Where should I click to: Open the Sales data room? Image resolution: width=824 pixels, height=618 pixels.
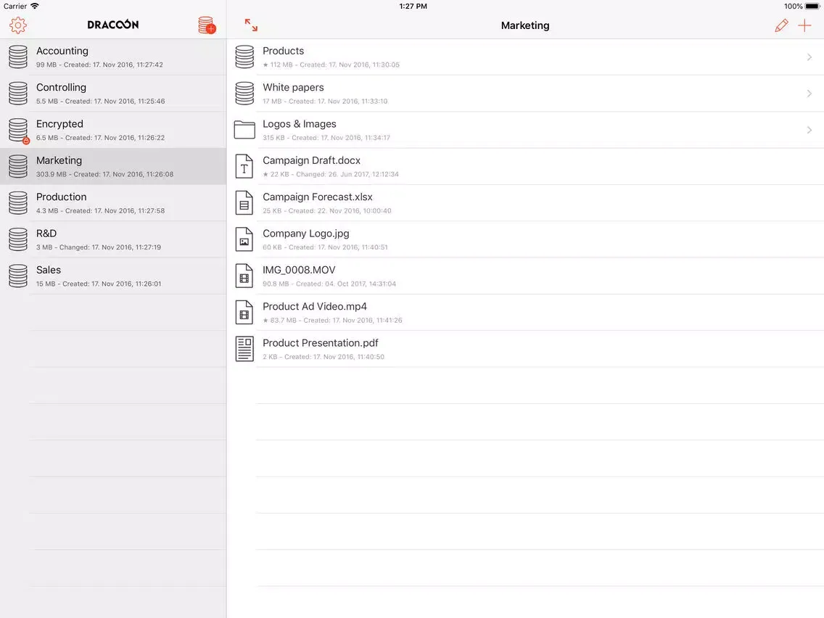point(113,276)
